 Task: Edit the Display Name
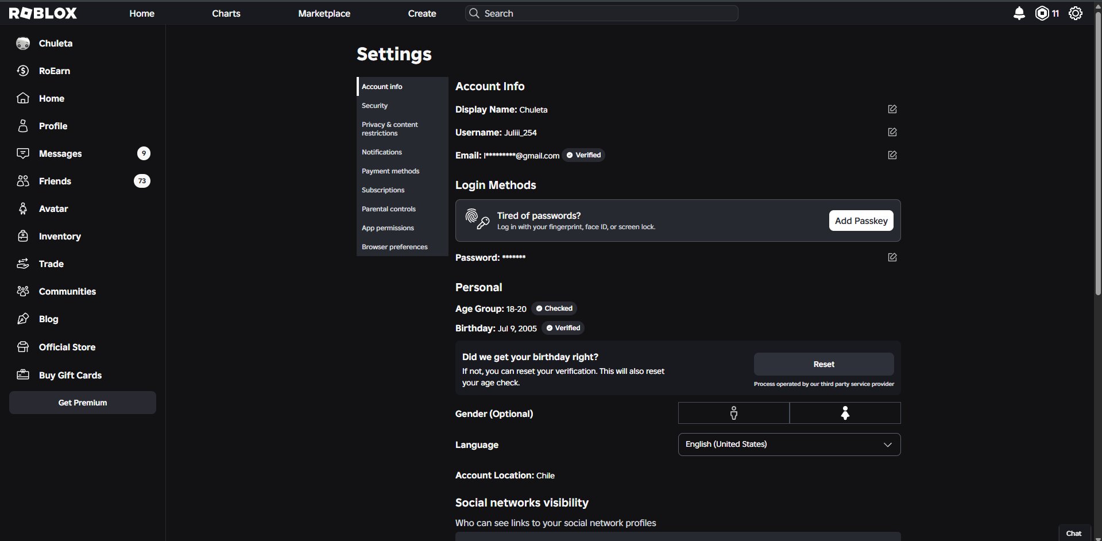pos(892,109)
